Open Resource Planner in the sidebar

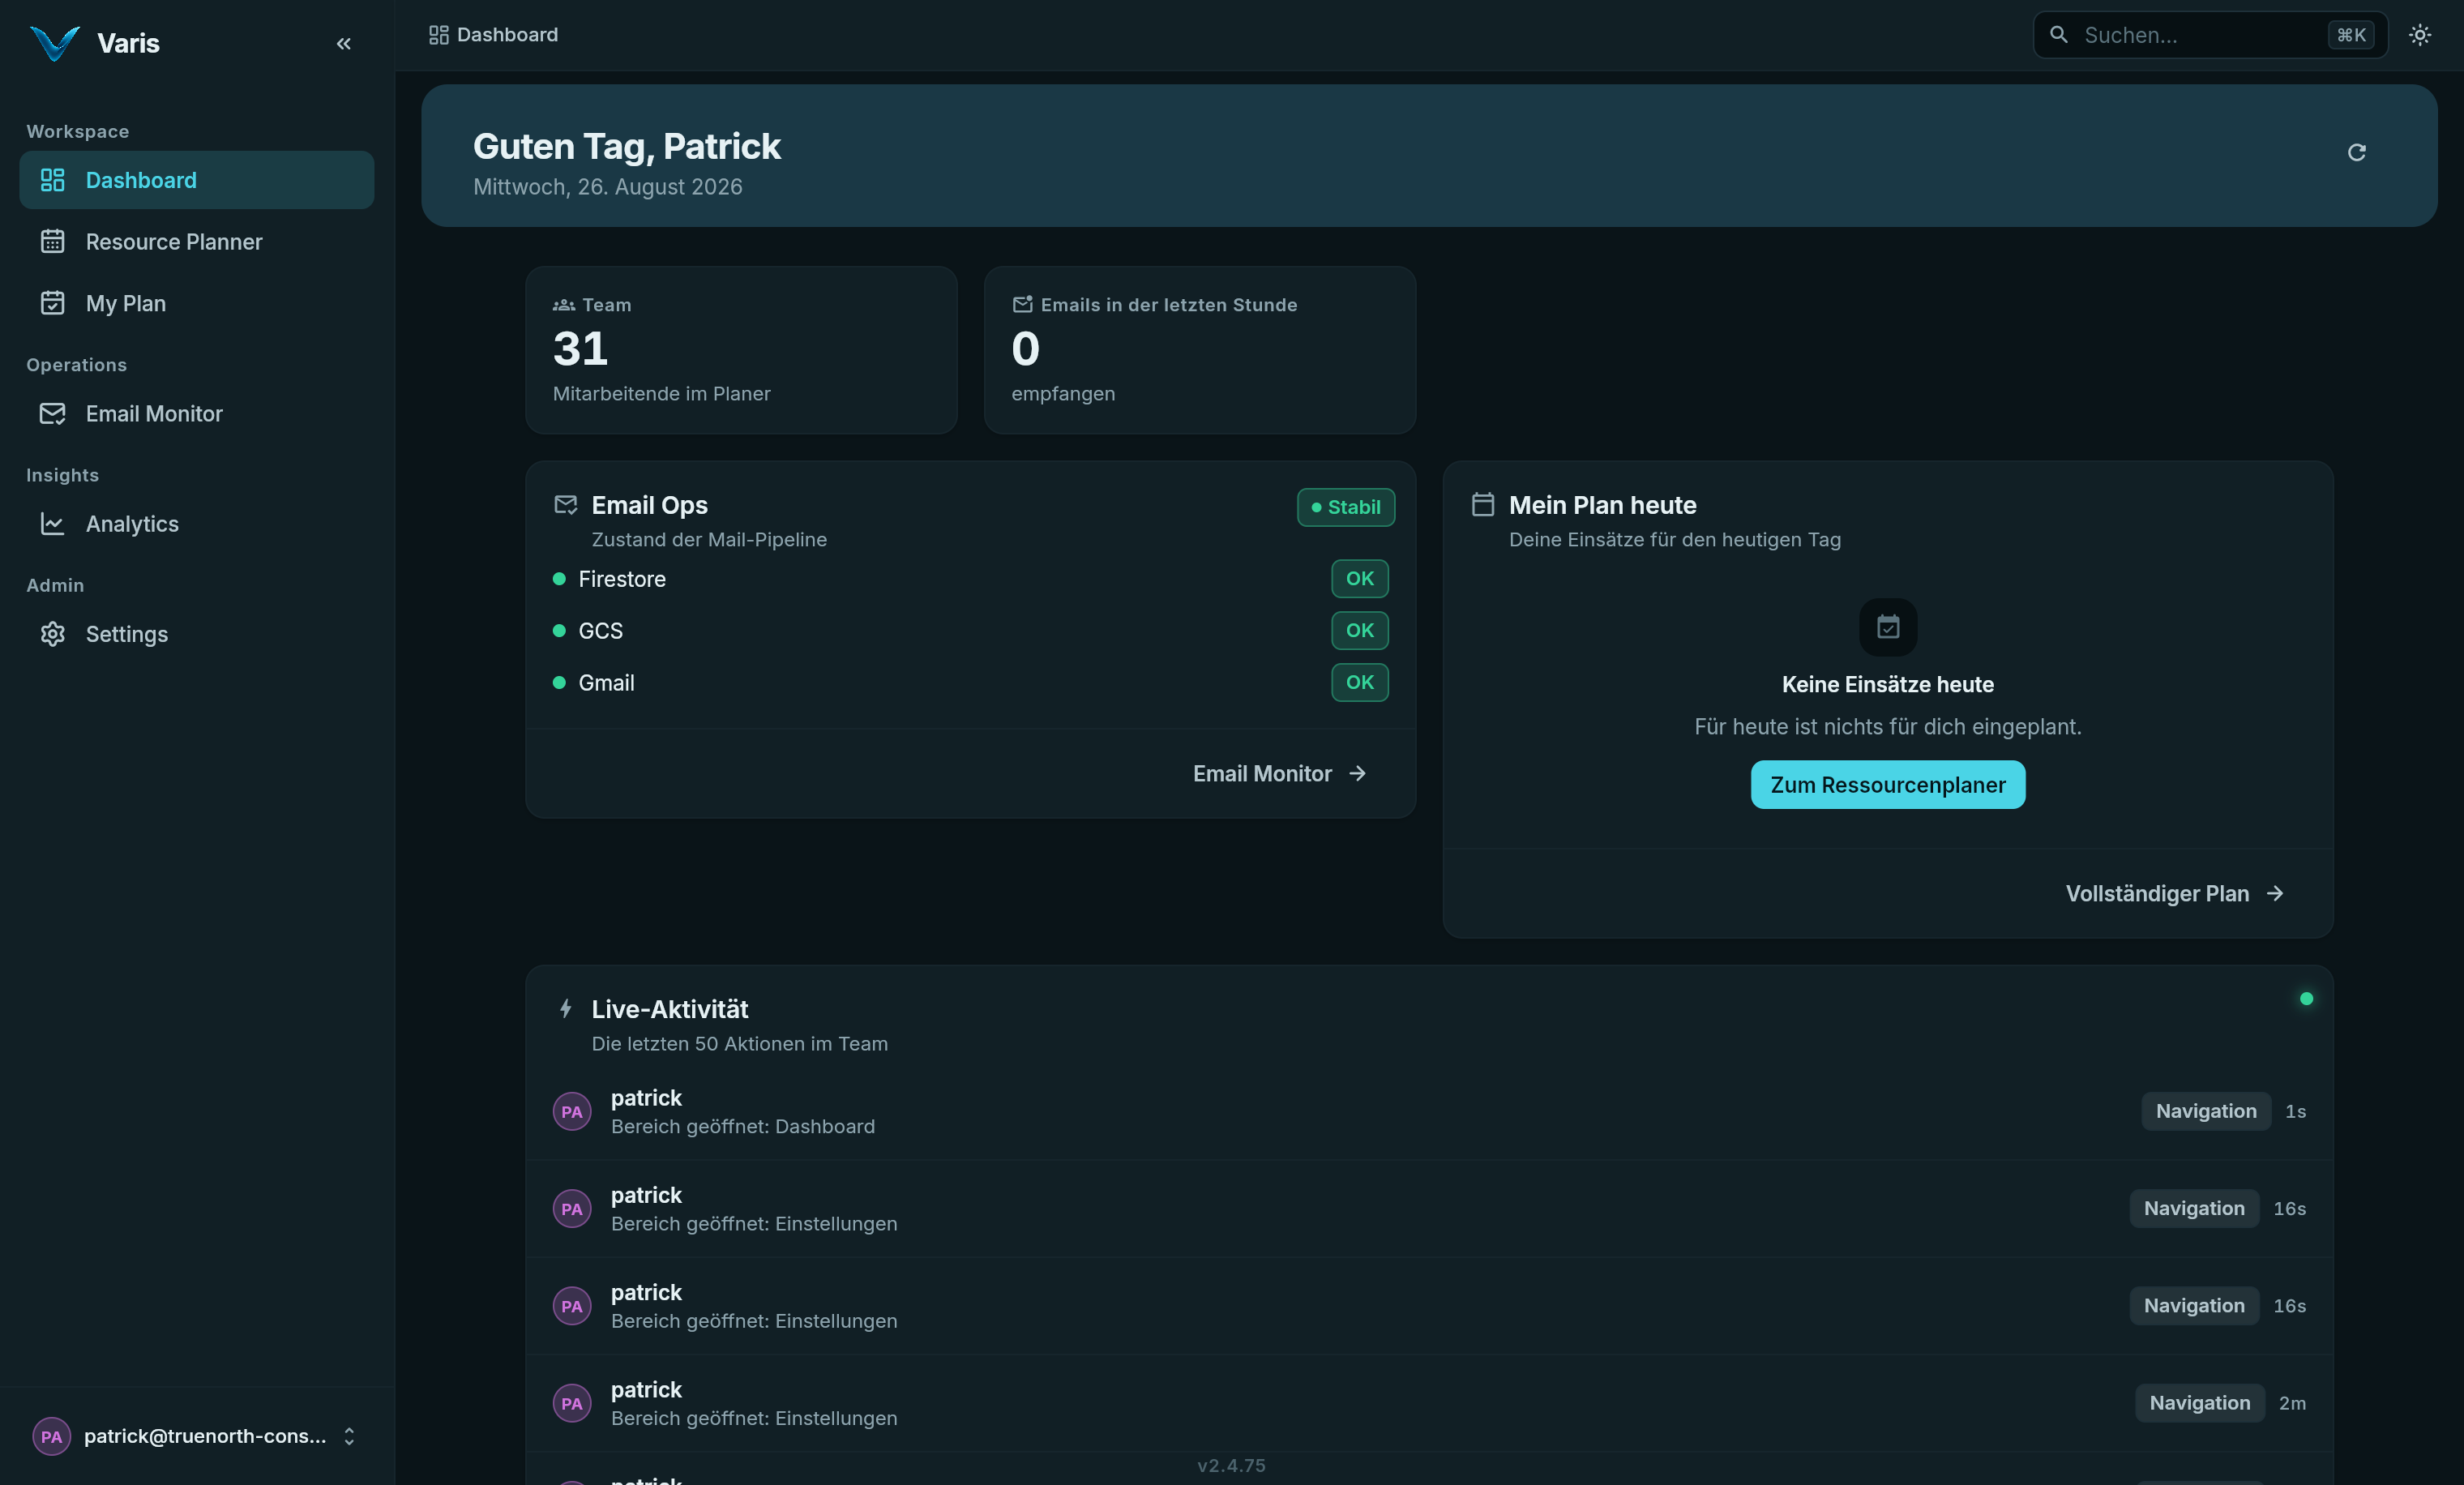point(197,242)
